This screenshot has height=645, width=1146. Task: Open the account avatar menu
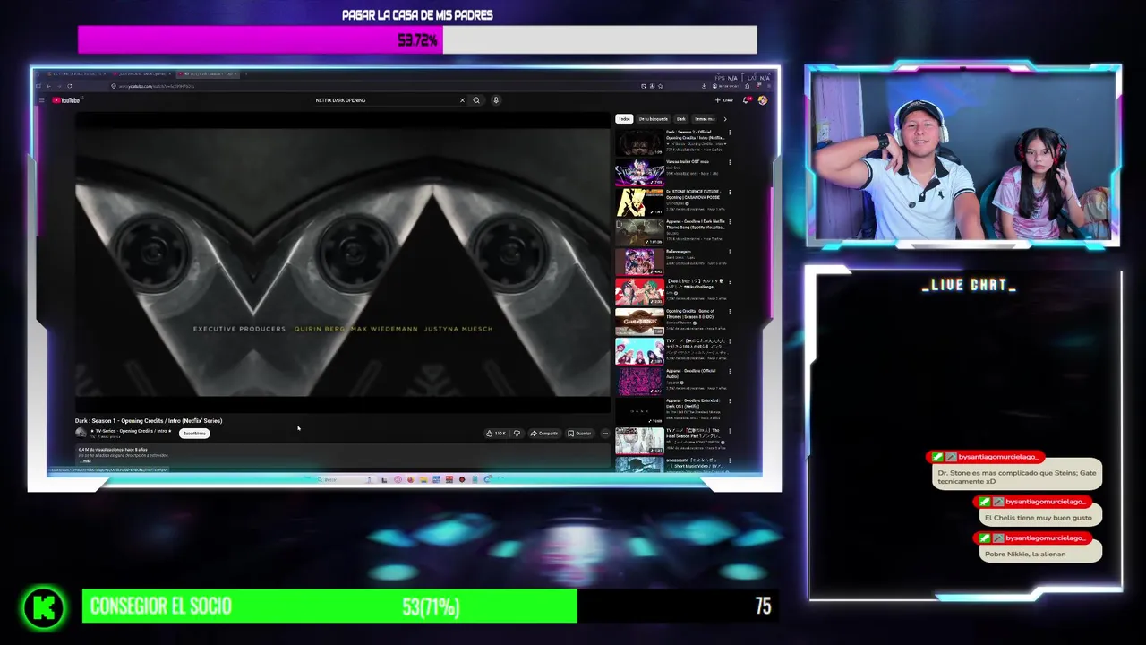763,100
